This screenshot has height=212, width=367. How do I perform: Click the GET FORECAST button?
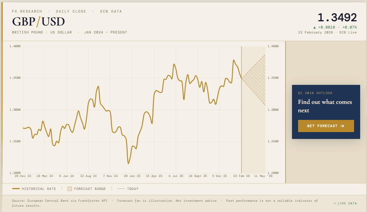(326, 126)
